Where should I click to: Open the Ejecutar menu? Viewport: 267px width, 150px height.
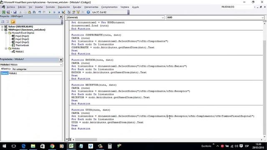point(77,7)
